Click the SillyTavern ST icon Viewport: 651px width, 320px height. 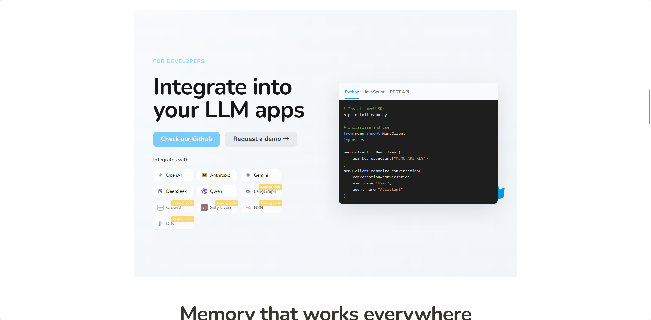tap(204, 207)
